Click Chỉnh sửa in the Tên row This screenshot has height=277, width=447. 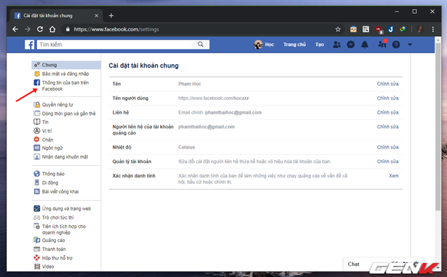(x=388, y=84)
